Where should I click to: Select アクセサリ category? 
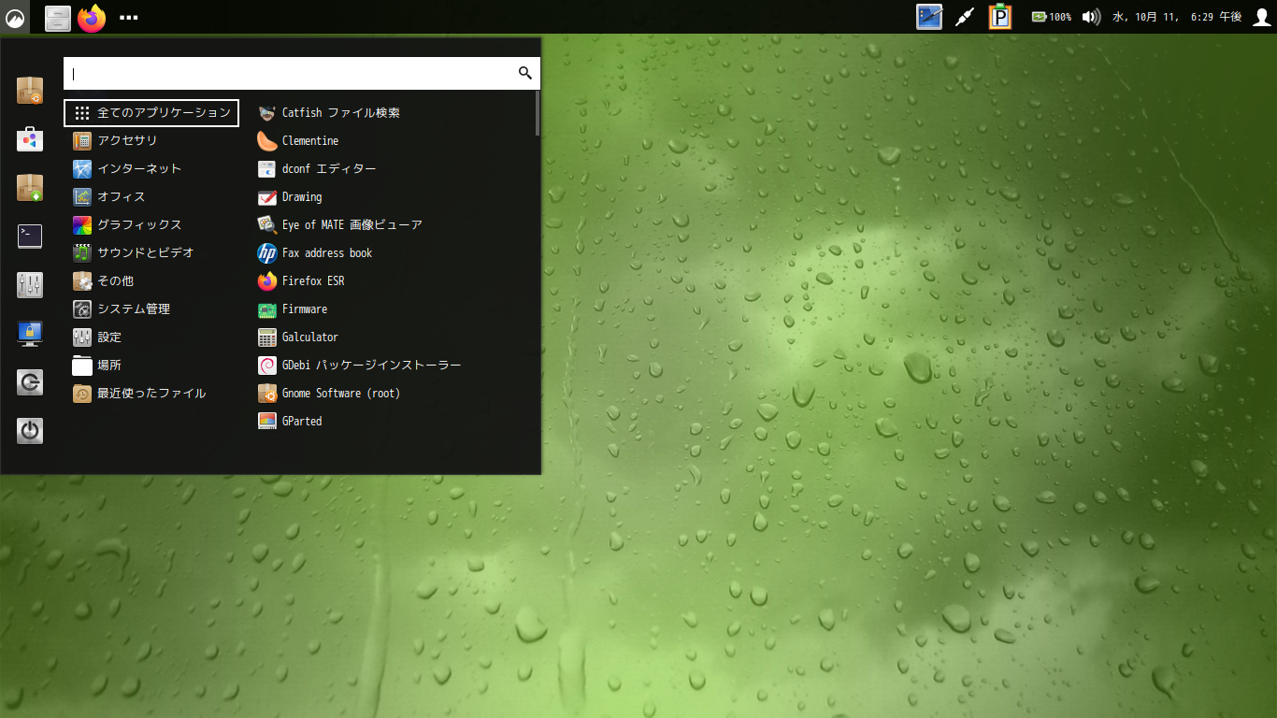point(151,140)
